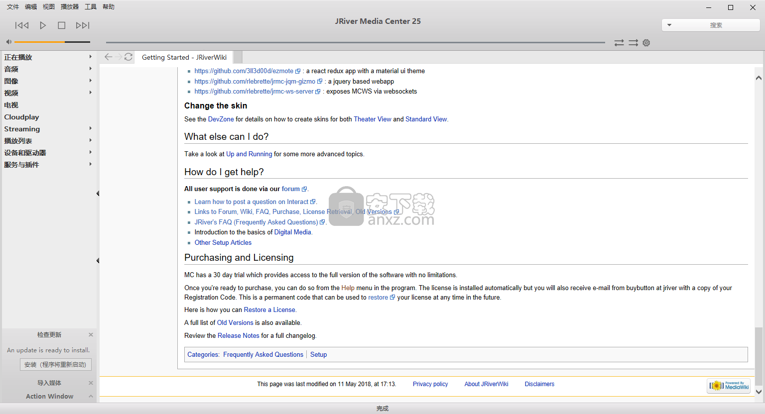Open the 编辑 menu

31,7
